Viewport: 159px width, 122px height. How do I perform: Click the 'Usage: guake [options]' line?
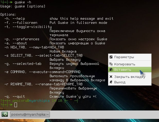point(23,6)
